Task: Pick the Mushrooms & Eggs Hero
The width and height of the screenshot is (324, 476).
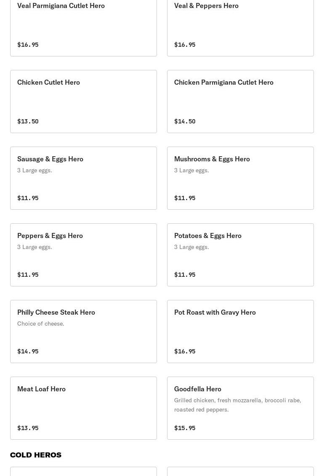Action: click(240, 178)
